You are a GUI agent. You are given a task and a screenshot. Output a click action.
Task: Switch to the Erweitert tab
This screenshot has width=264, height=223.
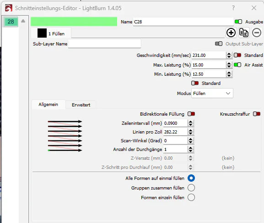point(81,105)
